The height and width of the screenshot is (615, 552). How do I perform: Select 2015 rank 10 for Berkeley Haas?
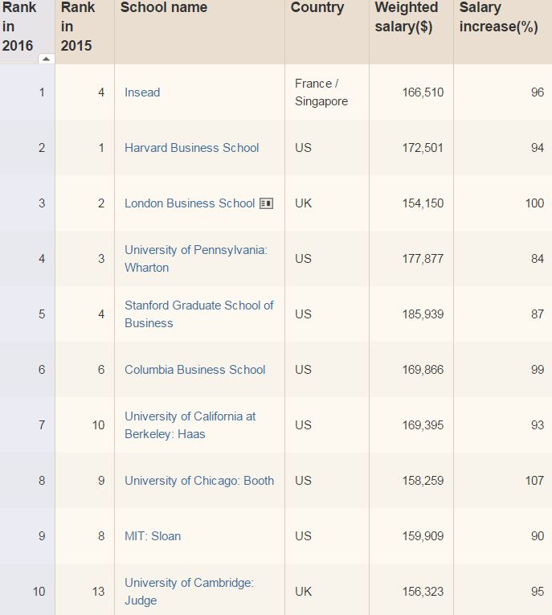(98, 425)
